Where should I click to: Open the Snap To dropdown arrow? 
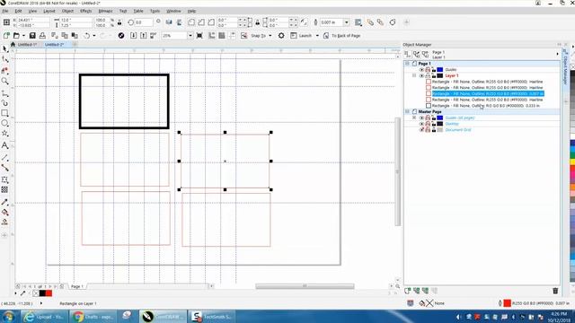pos(270,36)
